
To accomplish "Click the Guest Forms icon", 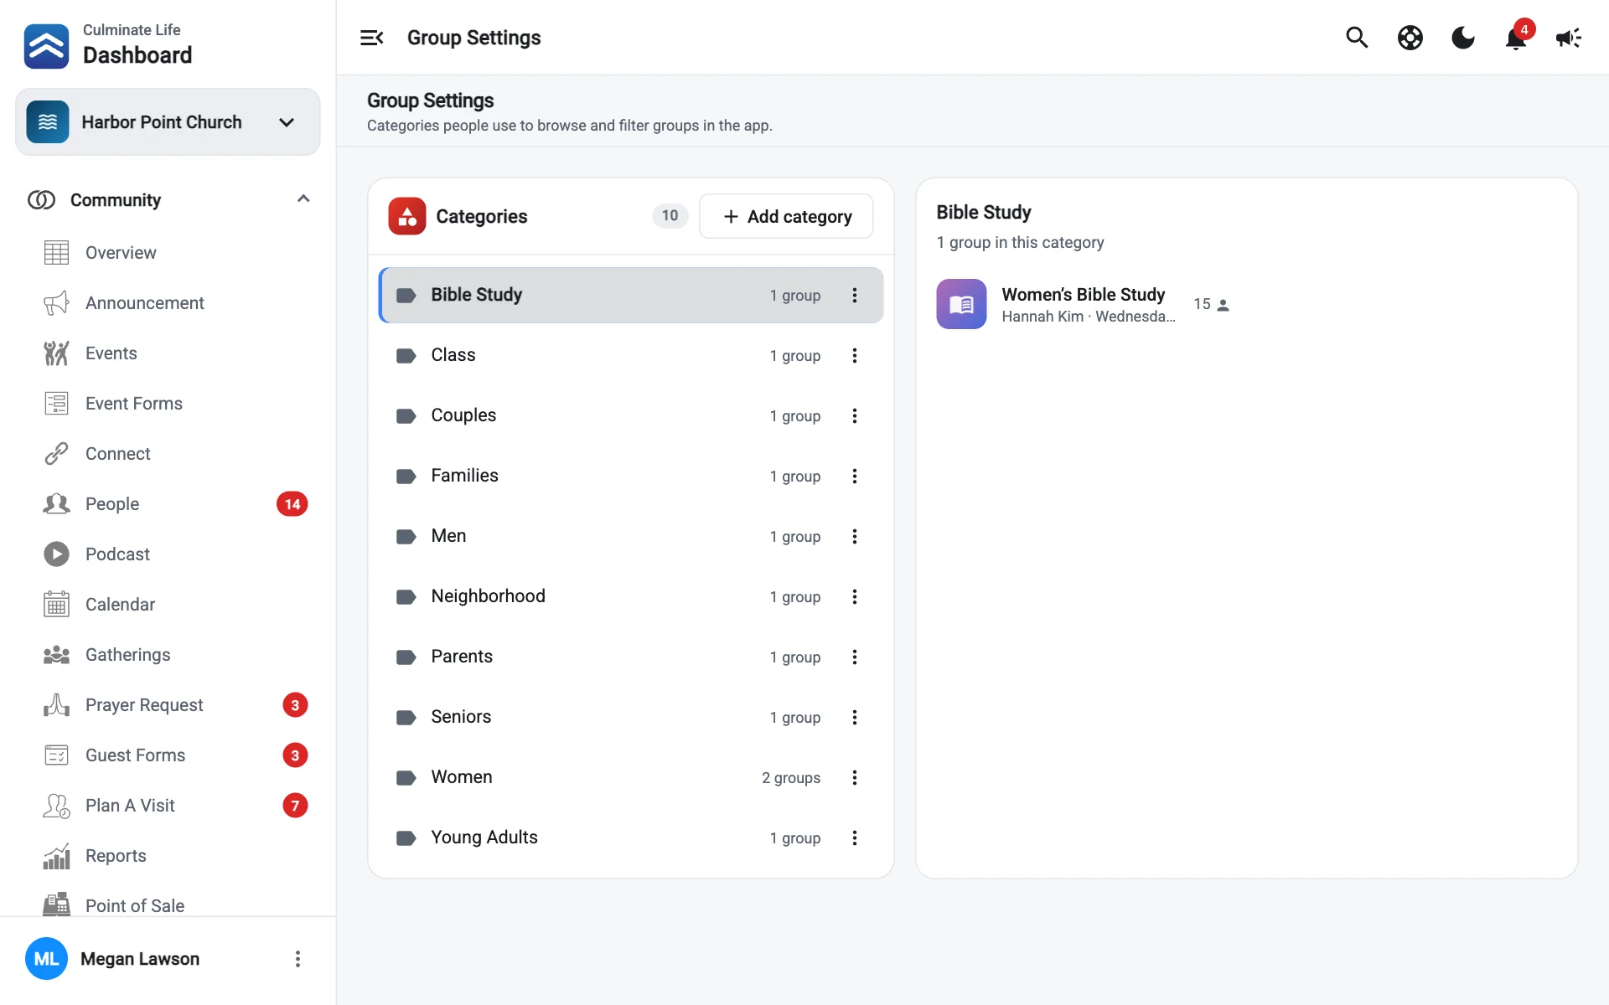I will coord(56,755).
